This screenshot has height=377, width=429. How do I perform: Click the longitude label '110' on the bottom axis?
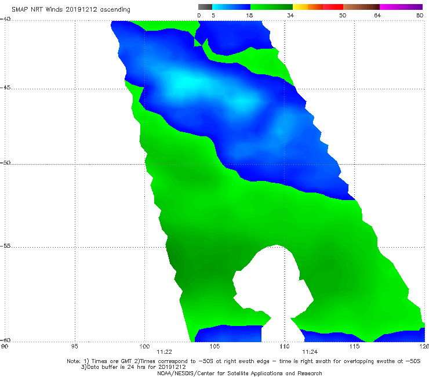pos(285,346)
